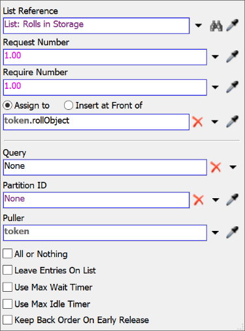Open the List Reference dropdown arrow
This screenshot has height=331, width=245.
[198, 26]
